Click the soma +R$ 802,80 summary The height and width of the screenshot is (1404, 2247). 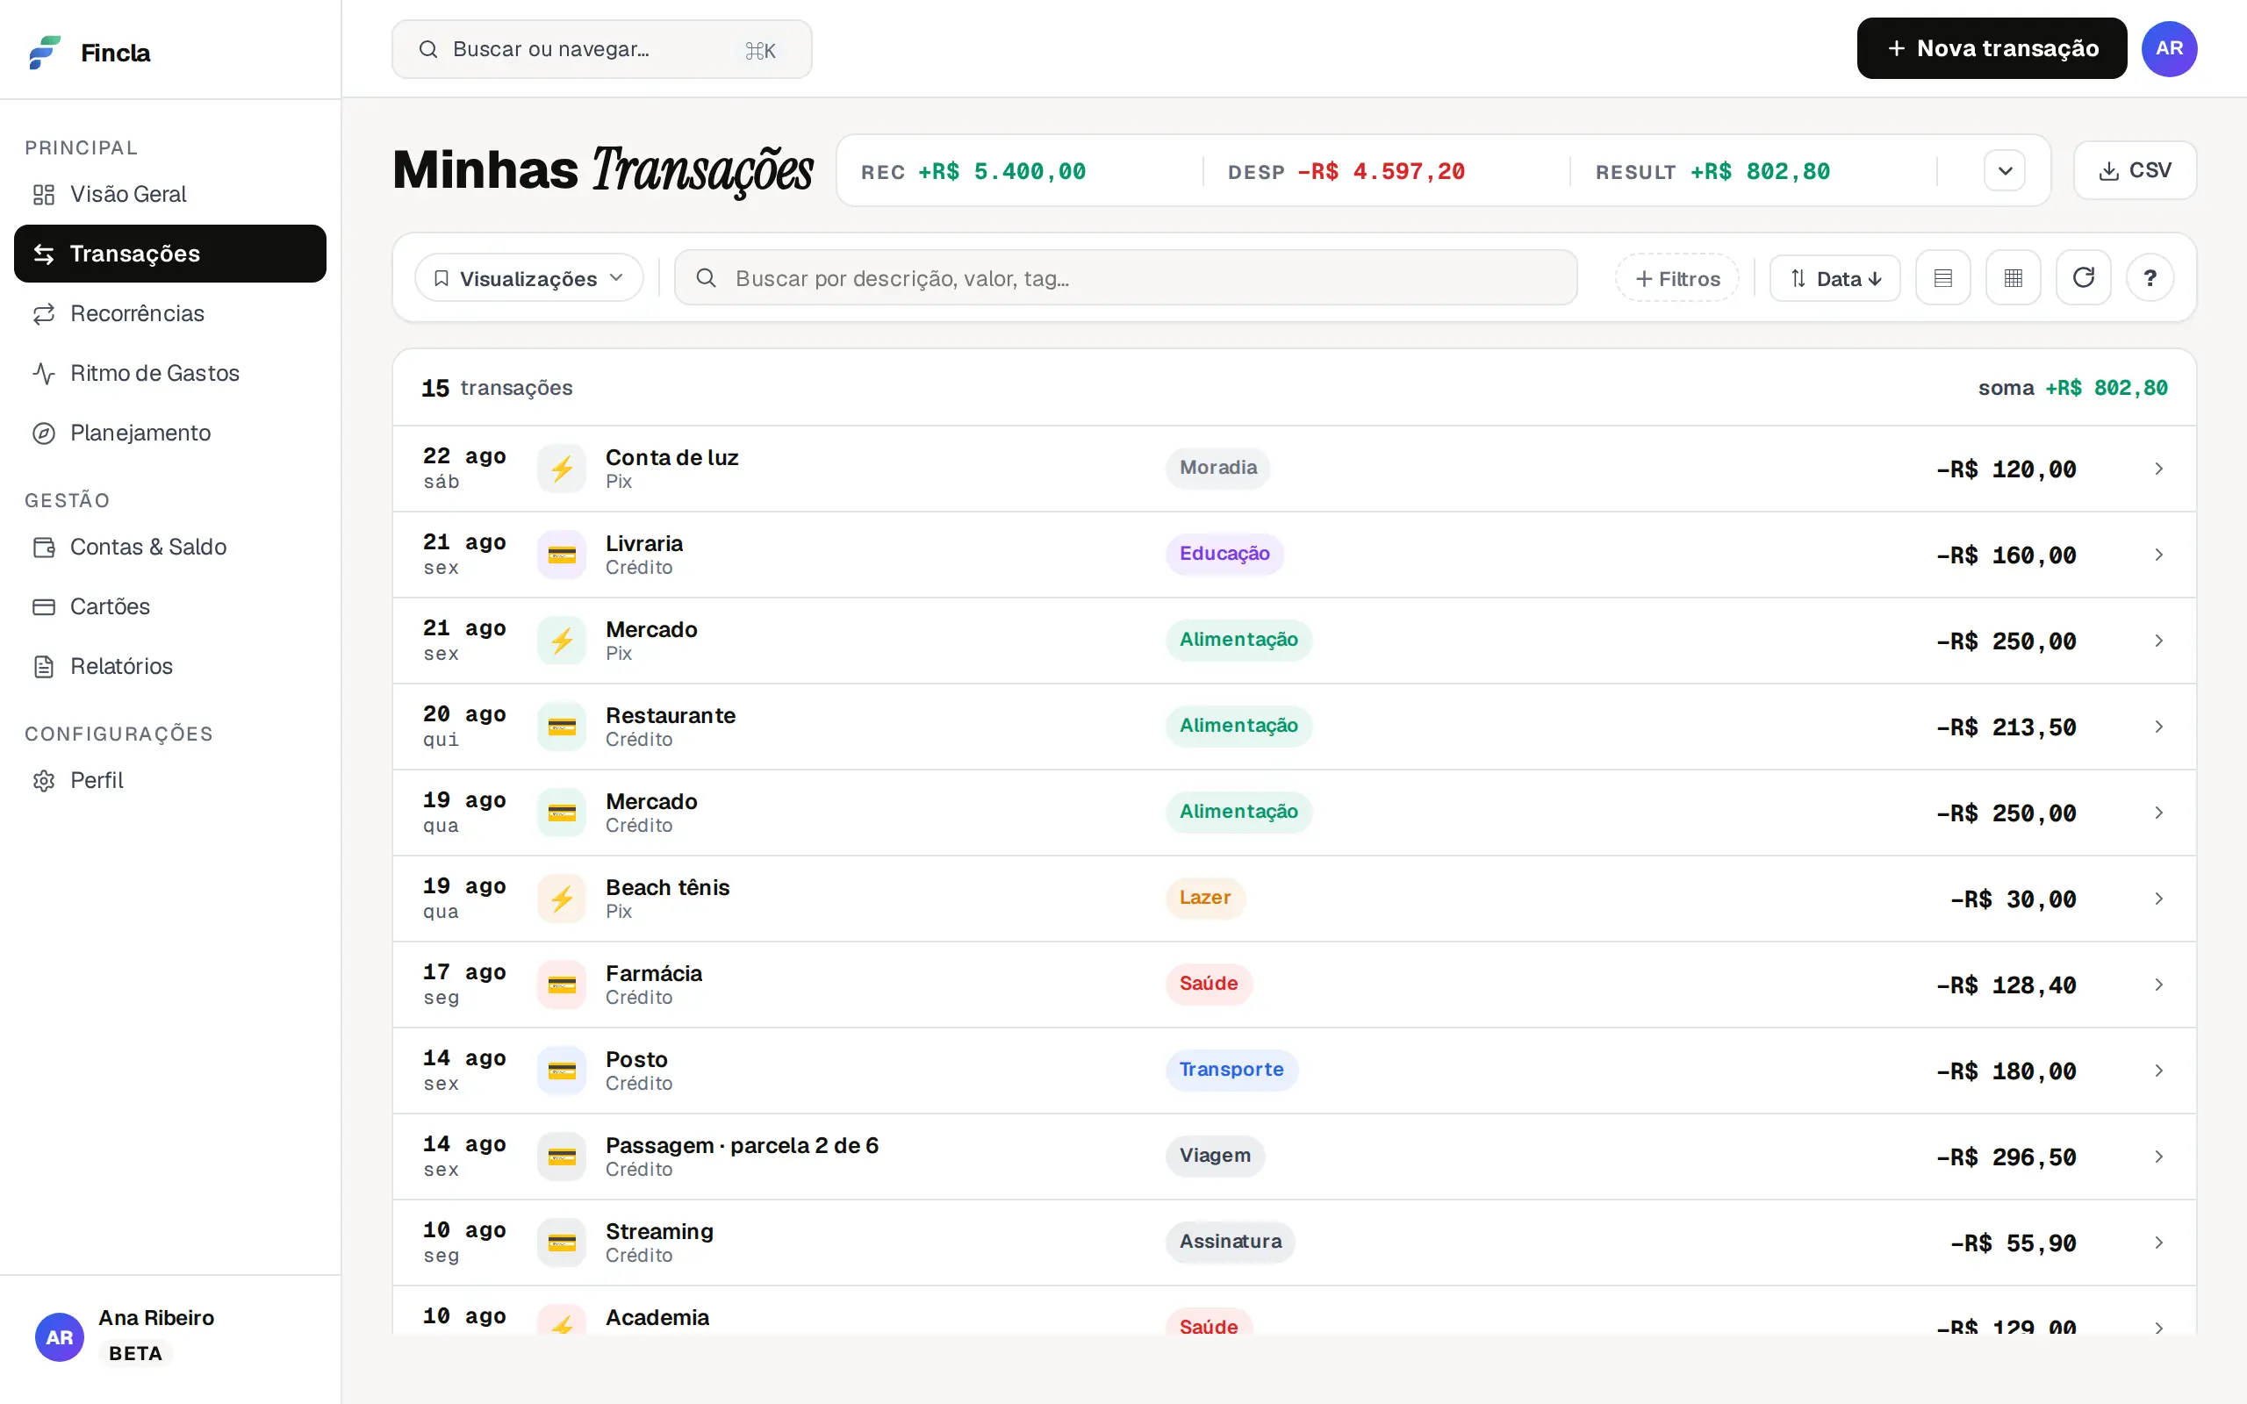click(2072, 388)
